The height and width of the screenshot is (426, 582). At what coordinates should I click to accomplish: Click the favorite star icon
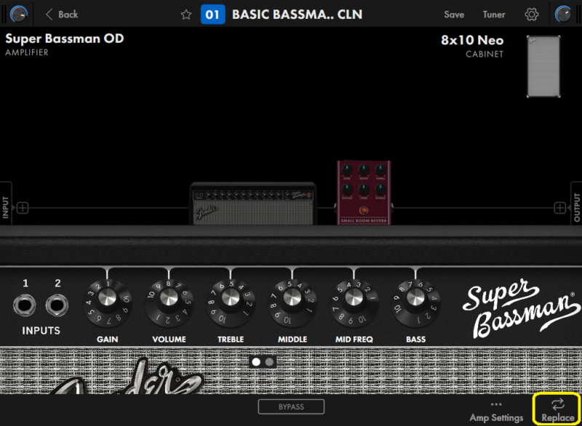pyautogui.click(x=186, y=15)
